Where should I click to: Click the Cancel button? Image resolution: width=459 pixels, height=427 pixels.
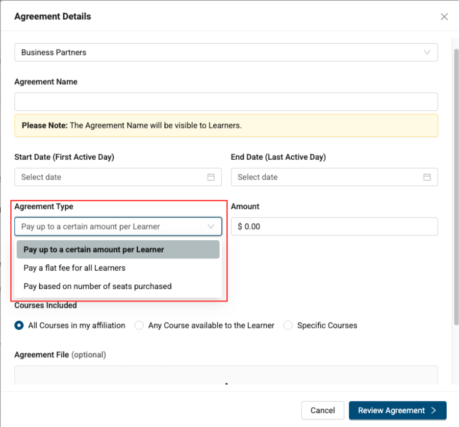click(323, 410)
